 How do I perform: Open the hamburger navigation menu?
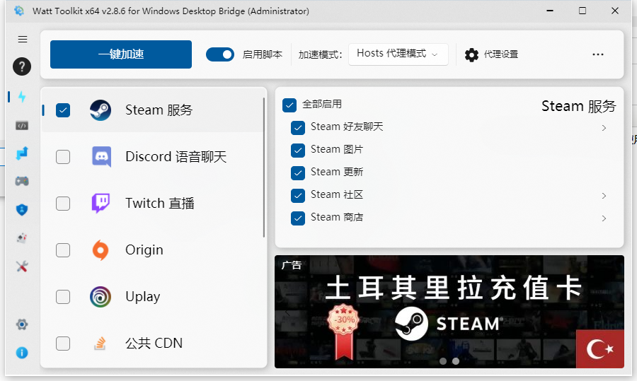(23, 40)
